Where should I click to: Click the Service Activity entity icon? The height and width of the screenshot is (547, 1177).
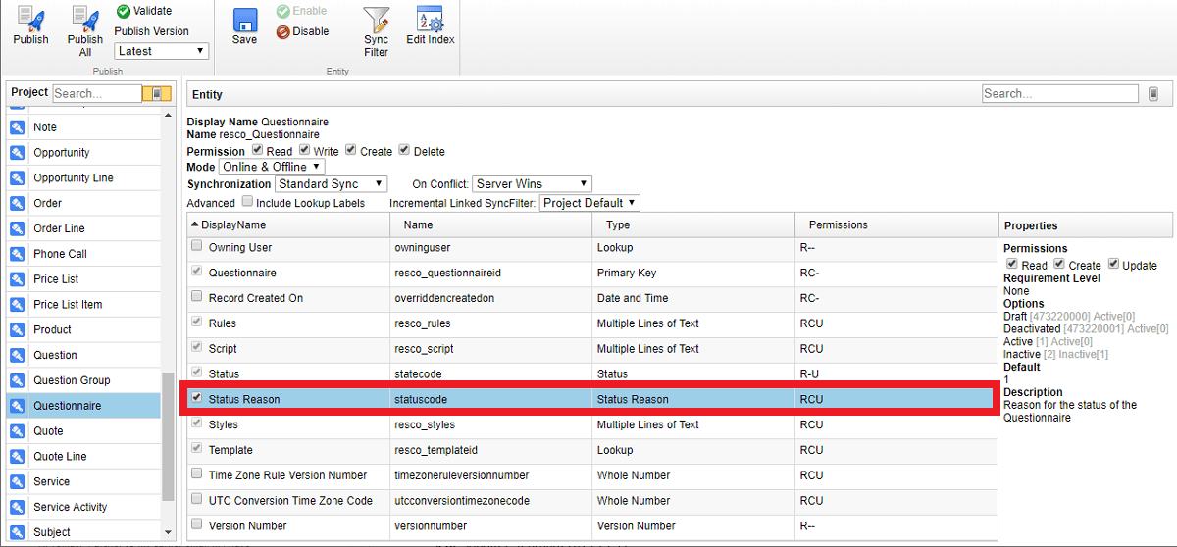[x=18, y=507]
